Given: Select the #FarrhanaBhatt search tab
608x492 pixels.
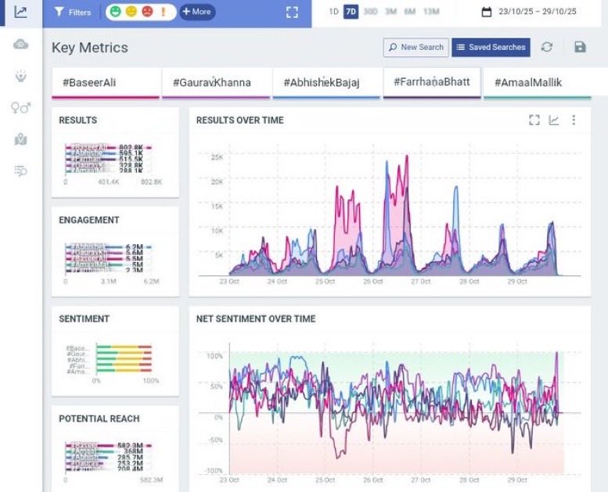Looking at the screenshot, I should coord(432,82).
